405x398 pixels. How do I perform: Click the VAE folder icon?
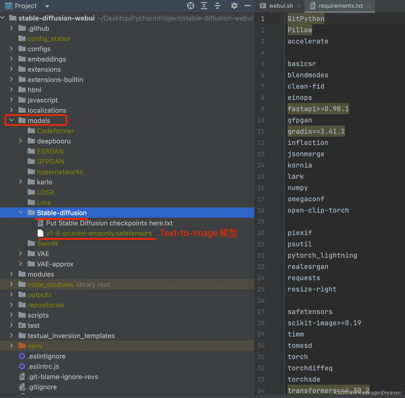pos(31,253)
